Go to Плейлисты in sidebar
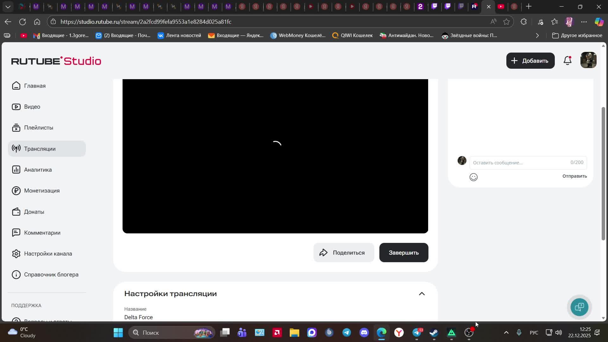Screen dimensions: 608x342 (x=47, y=128)
